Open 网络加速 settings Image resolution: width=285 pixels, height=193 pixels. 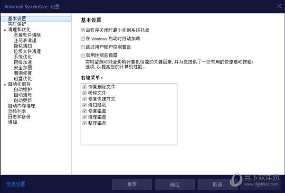pyautogui.click(x=23, y=62)
